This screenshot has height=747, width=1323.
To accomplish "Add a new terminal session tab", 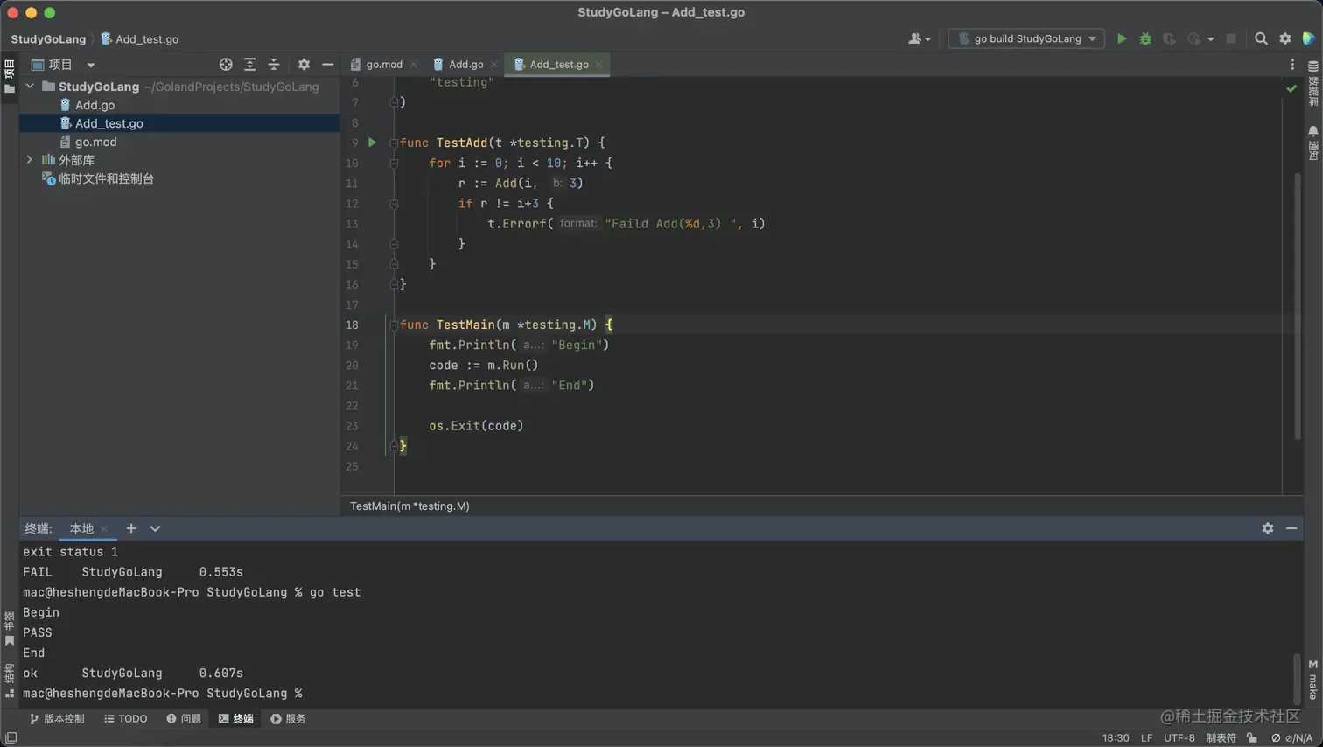I will pos(131,528).
